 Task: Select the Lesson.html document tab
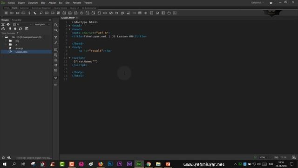(x=68, y=18)
